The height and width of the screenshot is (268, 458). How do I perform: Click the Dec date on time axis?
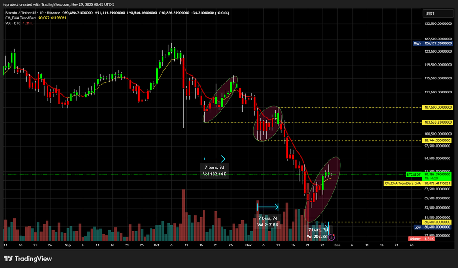click(337, 244)
